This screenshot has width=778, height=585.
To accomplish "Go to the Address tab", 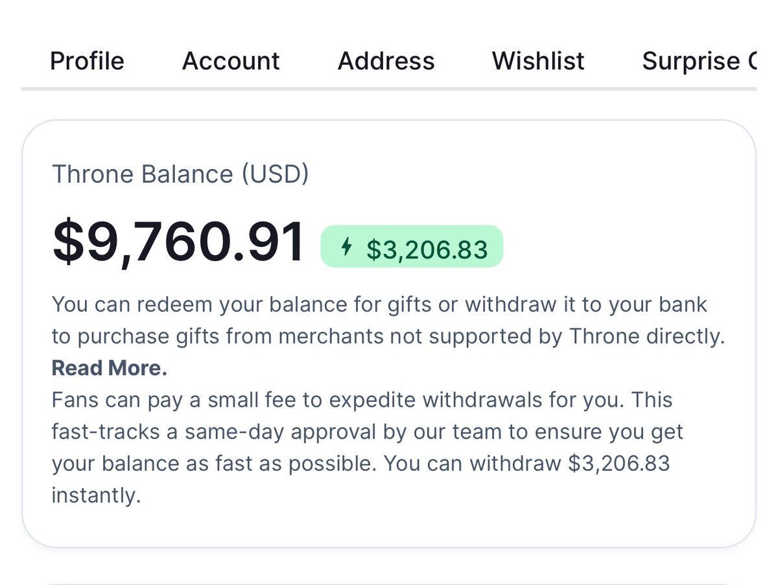I will (386, 61).
